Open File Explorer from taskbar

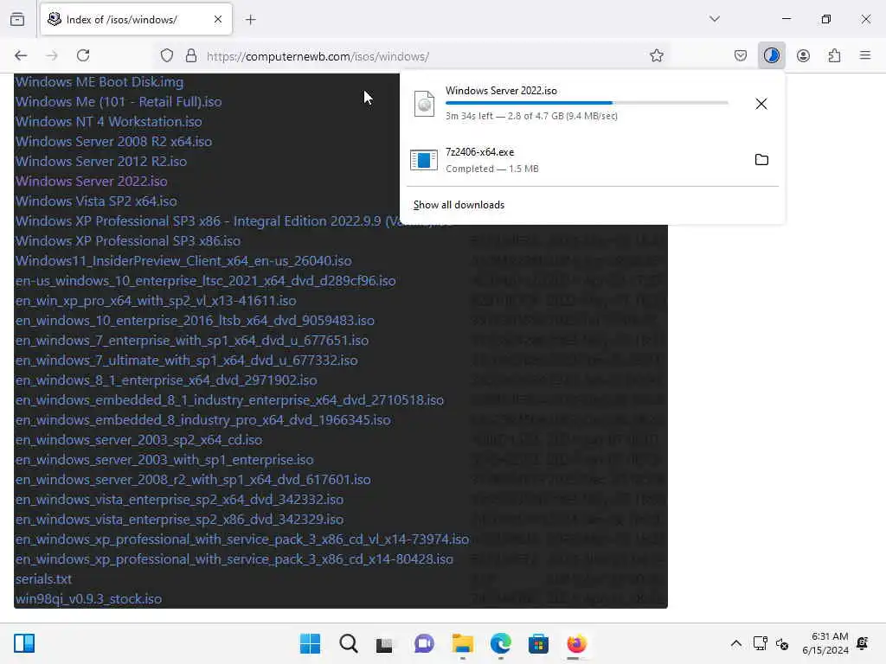[x=463, y=643]
